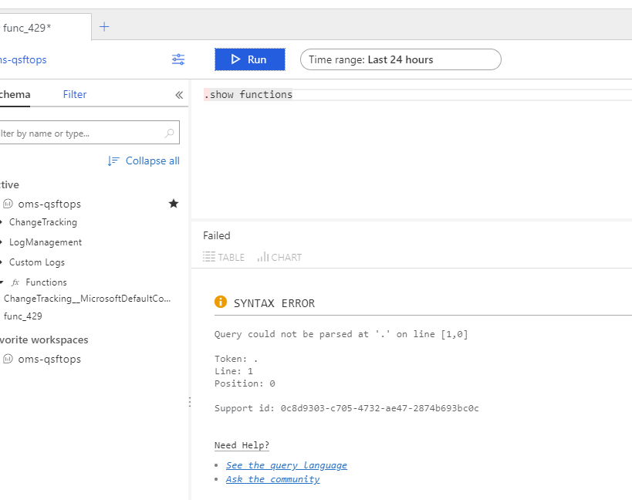
Task: Open the Time range dropdown
Action: point(400,59)
